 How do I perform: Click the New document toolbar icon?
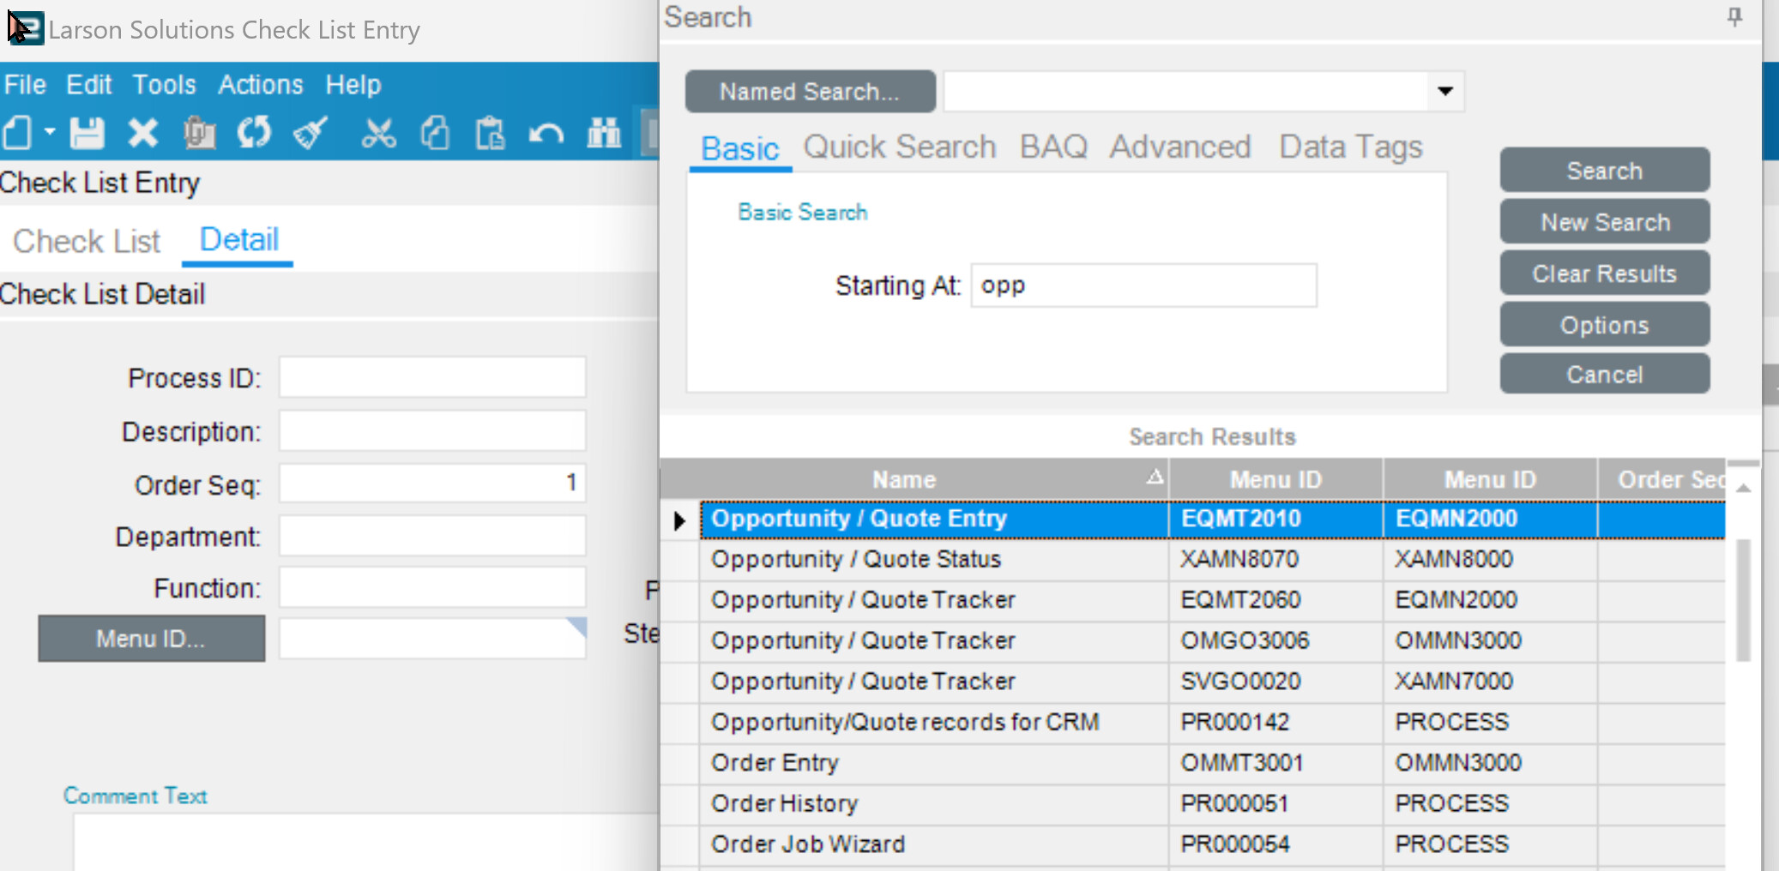(18, 134)
